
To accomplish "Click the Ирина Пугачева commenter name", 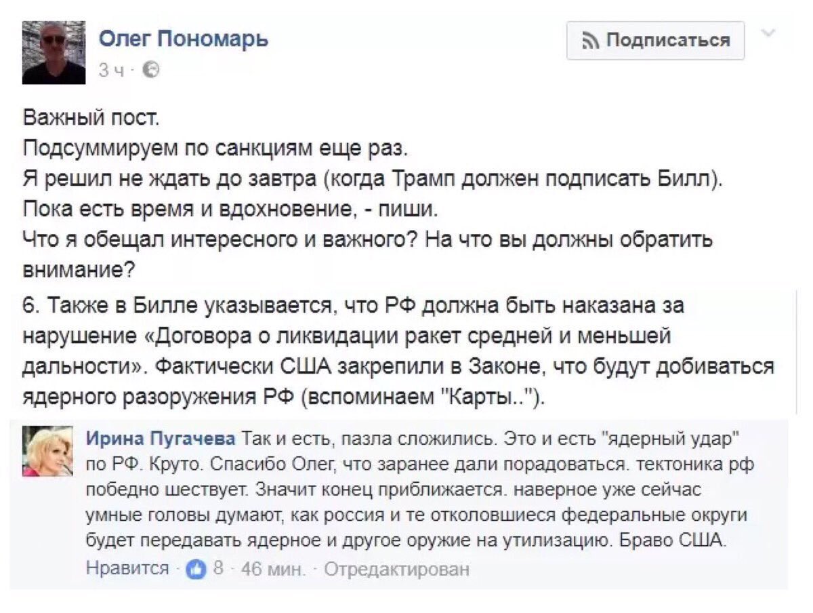I will (x=161, y=439).
